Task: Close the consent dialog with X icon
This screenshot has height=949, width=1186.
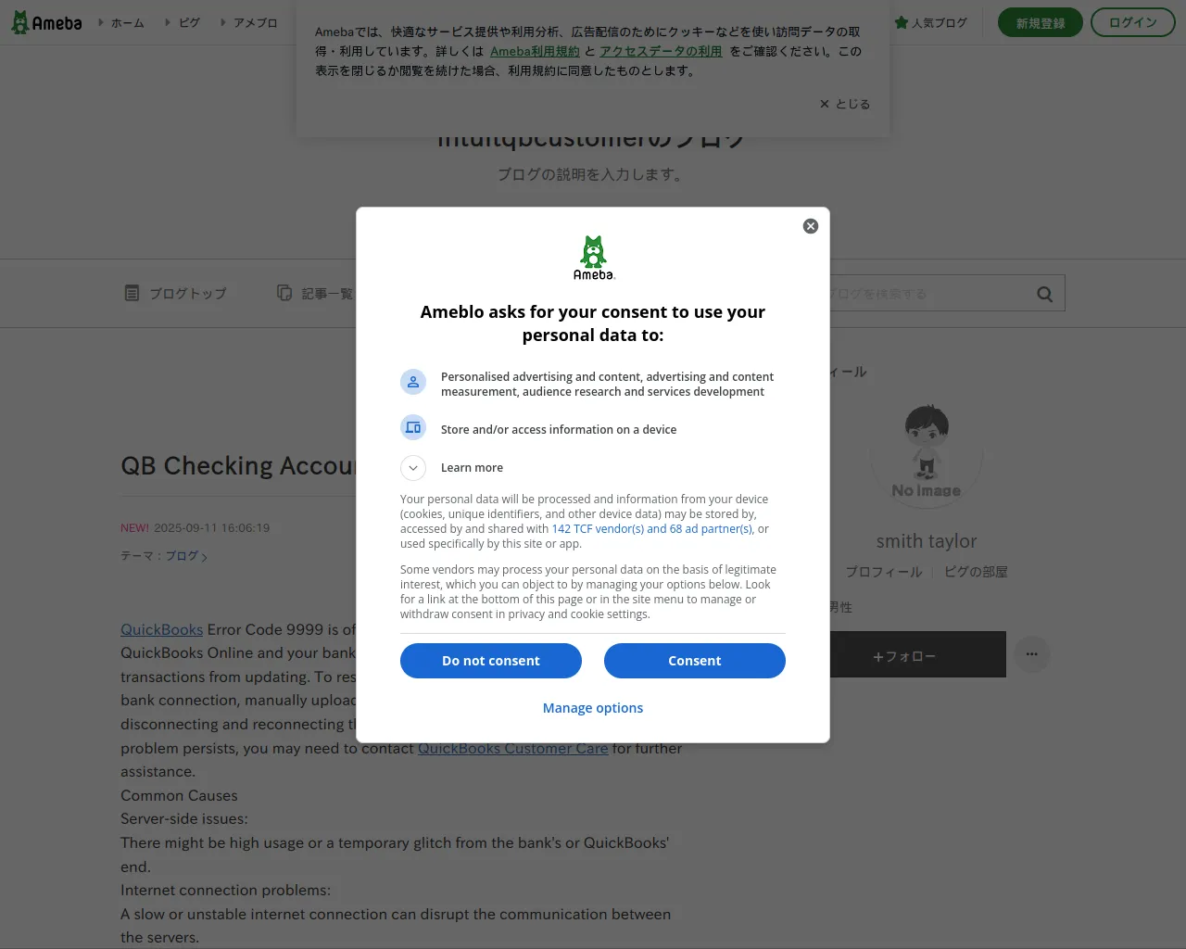Action: pos(811,226)
